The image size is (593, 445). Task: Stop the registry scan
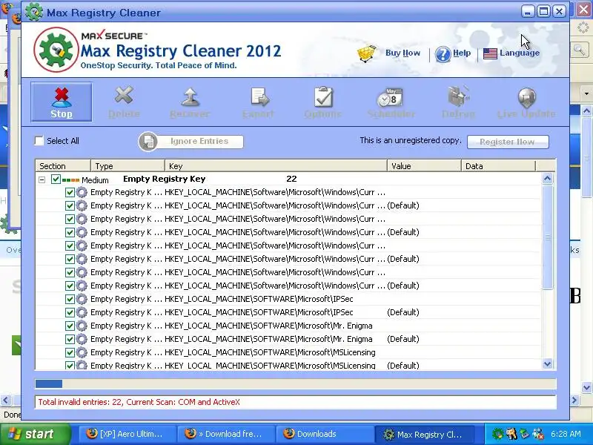62,102
